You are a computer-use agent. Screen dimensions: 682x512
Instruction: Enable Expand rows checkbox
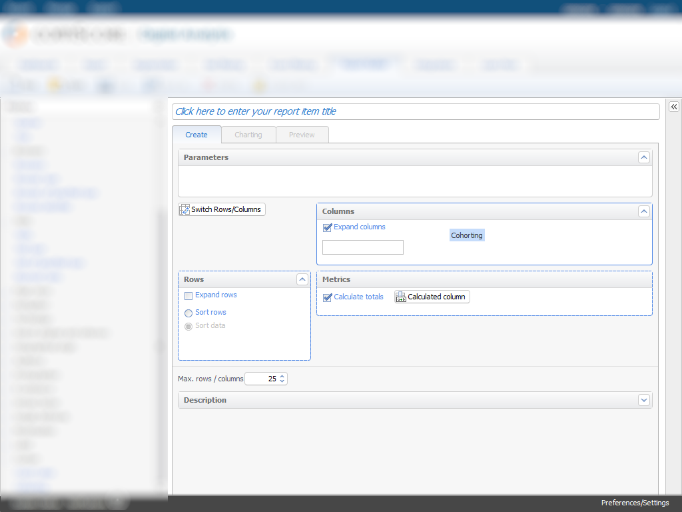188,295
